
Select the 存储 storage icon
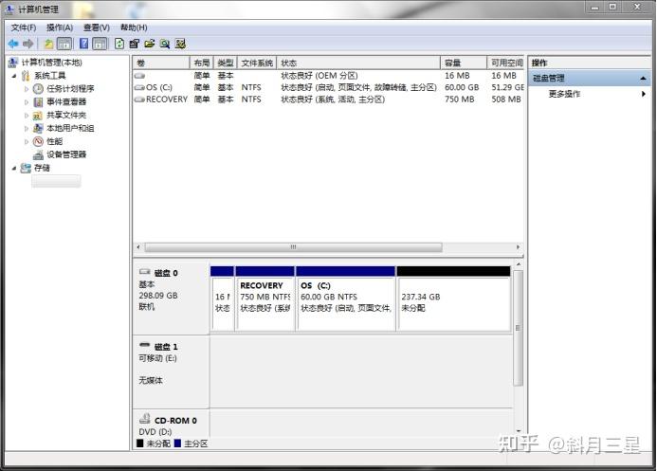(26, 168)
